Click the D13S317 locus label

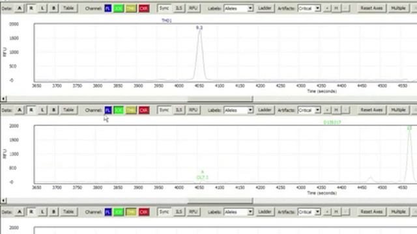tap(332, 122)
